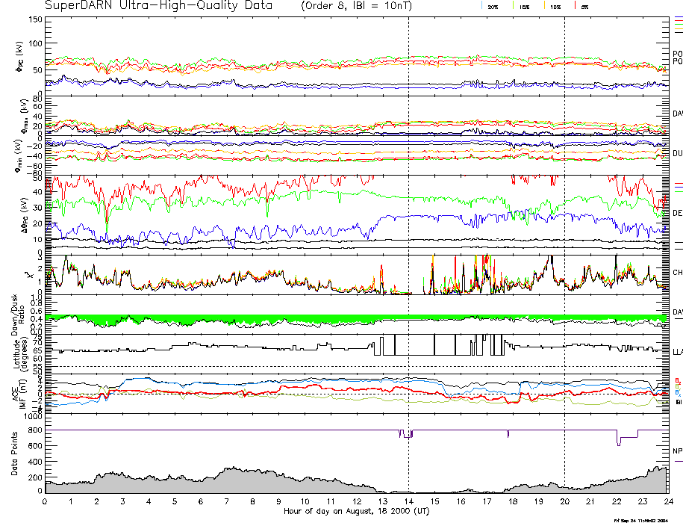Image resolution: width=683 pixels, height=523 pixels.
Task: Click the small purple notch near hour 18
Action: click(x=508, y=434)
